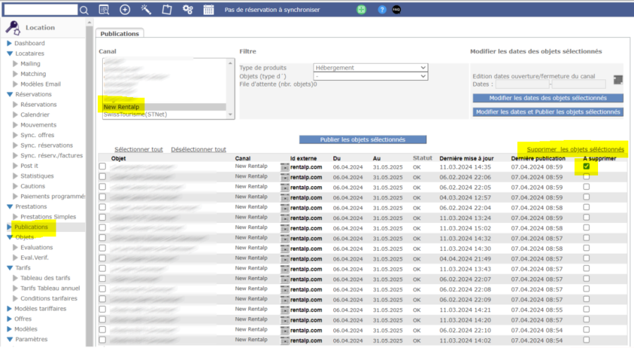
Task: Click the green sync icon in top bar
Action: coord(361,10)
